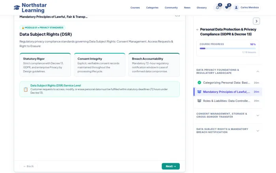Click the Data Subject Rights (DSR) heading
The image size is (276, 173).
[46, 34]
